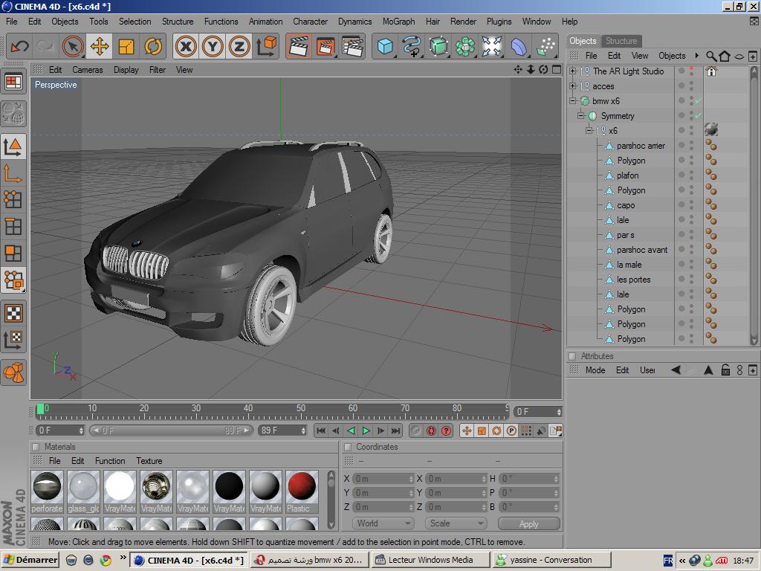Viewport: 761px width, 571px height.
Task: Toggle visibility dots for parshoc arrier
Action: [x=692, y=146]
